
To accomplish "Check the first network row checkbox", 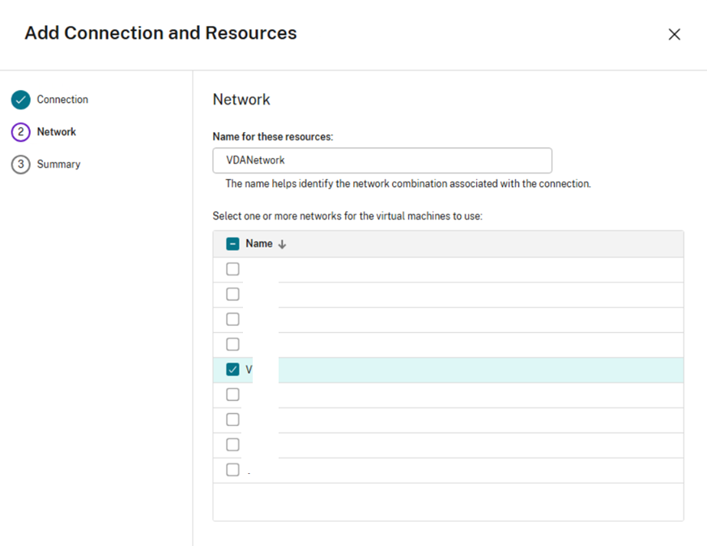I will click(232, 269).
